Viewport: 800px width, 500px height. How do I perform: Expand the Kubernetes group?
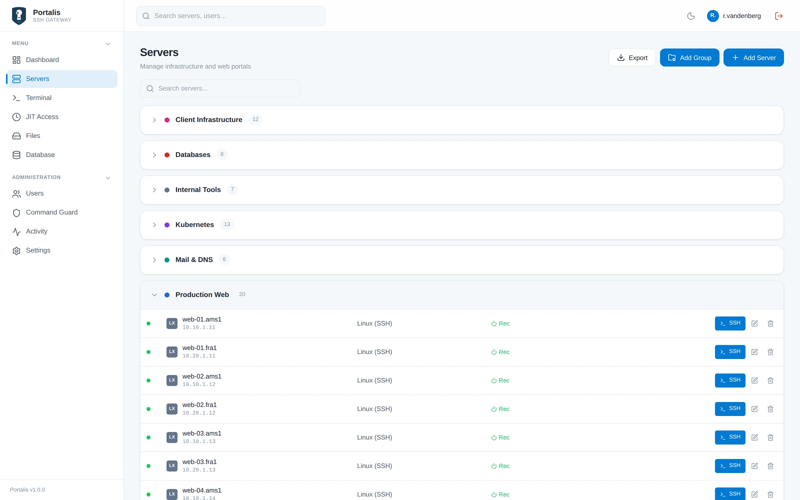tap(154, 225)
